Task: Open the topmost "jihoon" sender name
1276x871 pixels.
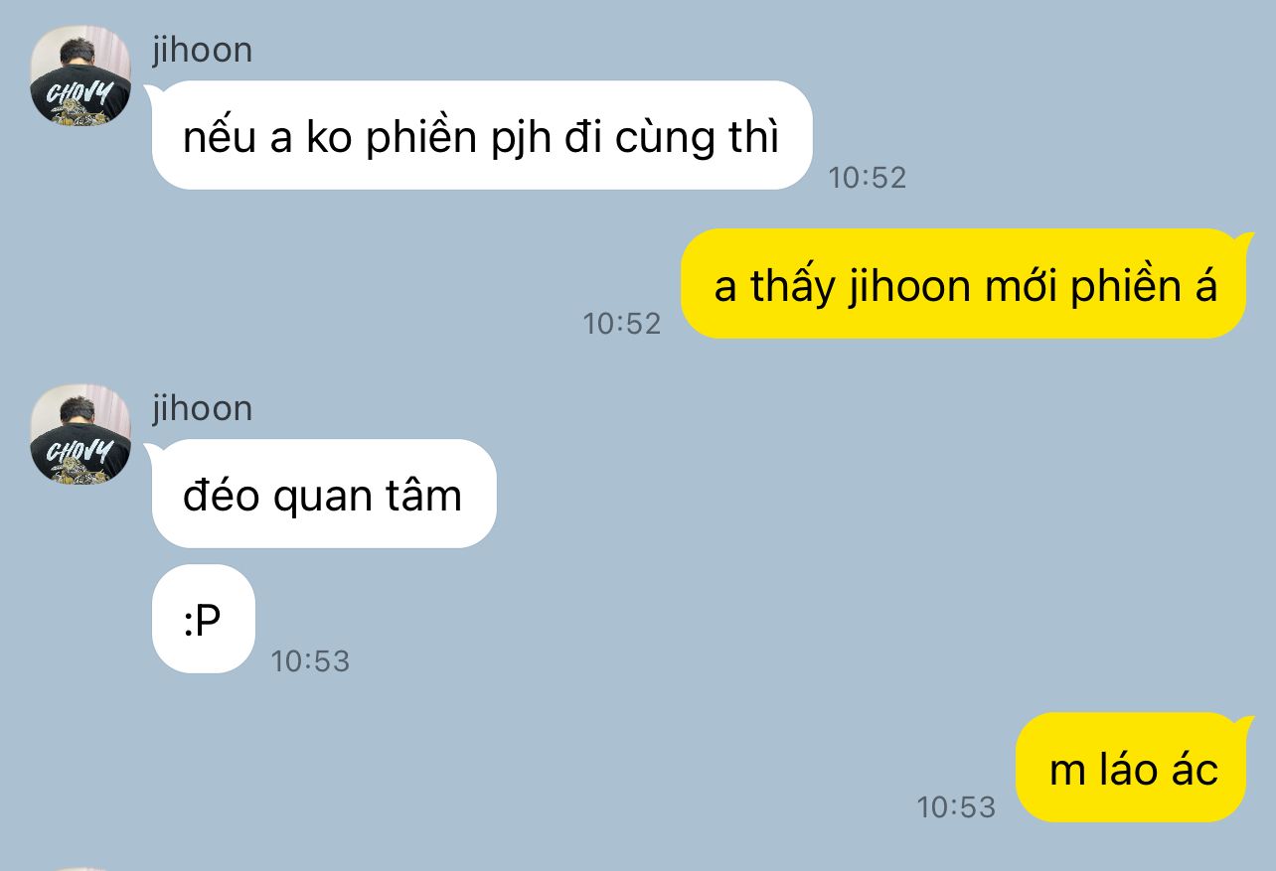Action: (x=202, y=50)
